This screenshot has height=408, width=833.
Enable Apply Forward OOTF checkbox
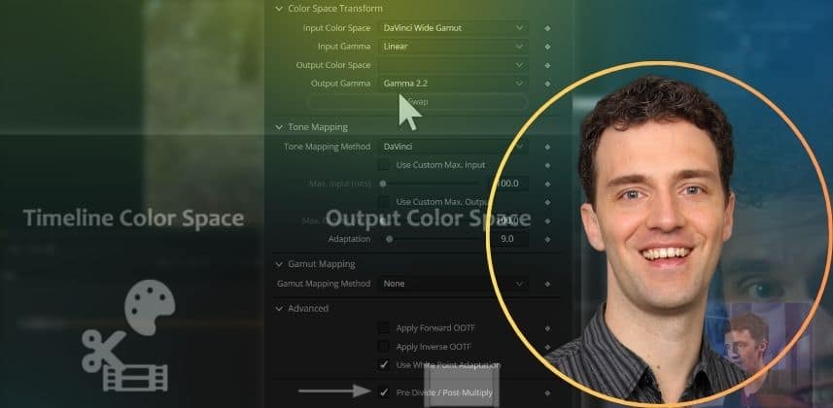384,328
